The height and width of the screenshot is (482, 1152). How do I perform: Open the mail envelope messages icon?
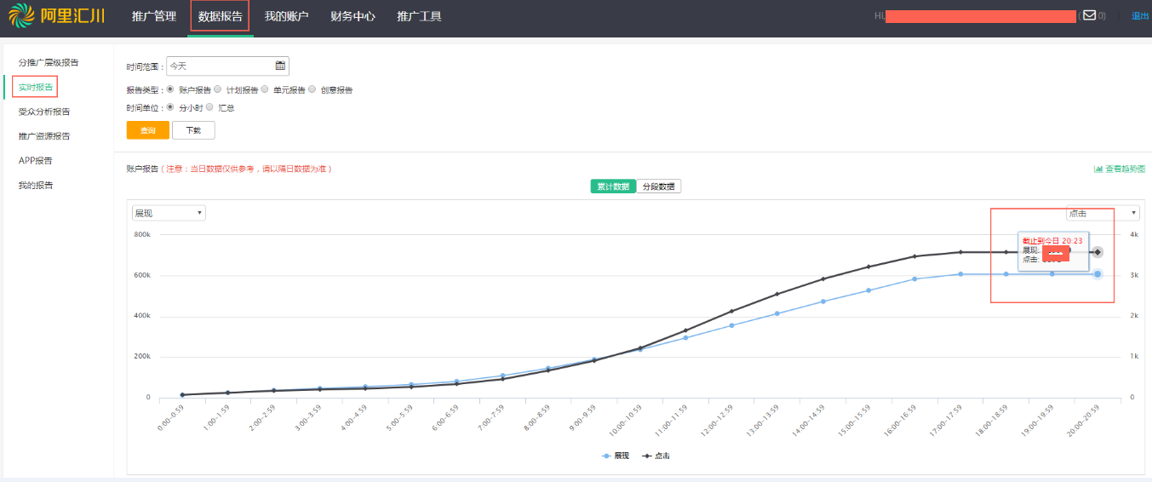click(x=1089, y=14)
